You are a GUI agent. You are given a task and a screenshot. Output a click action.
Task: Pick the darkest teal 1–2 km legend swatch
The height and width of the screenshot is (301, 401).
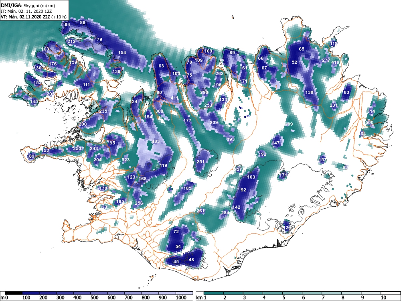[214, 293]
